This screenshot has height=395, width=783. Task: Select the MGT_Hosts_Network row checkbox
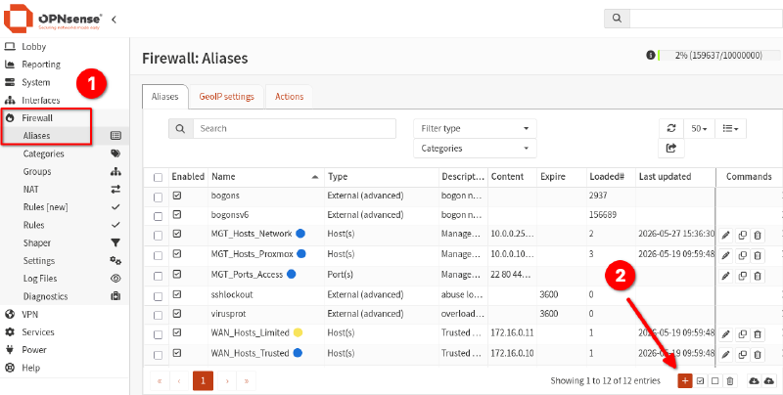[x=158, y=236]
